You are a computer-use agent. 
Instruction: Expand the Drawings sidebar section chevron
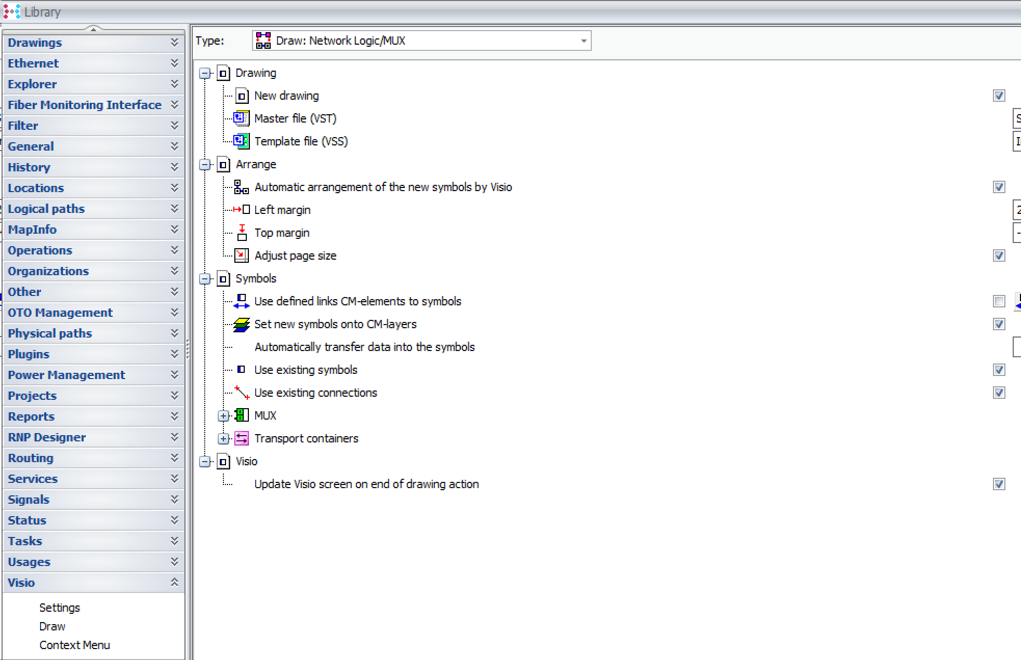[175, 42]
